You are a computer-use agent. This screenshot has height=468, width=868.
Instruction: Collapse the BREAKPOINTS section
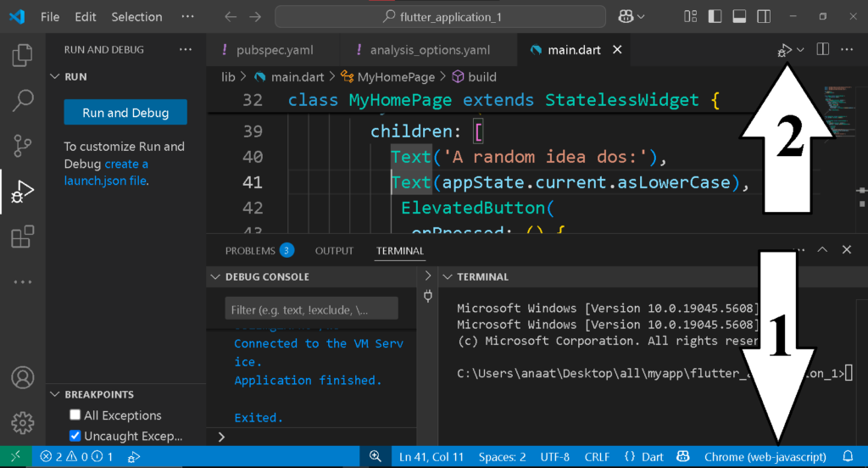99,394
